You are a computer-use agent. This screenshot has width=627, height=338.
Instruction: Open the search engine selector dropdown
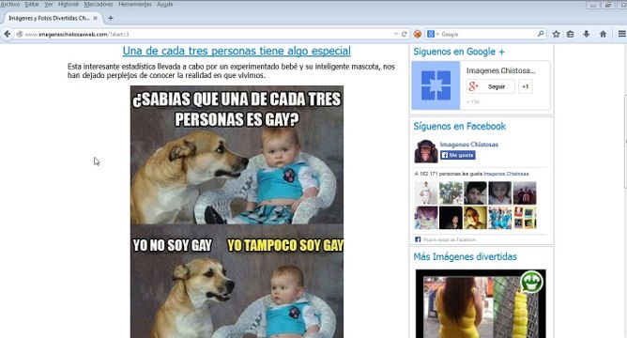pos(433,34)
